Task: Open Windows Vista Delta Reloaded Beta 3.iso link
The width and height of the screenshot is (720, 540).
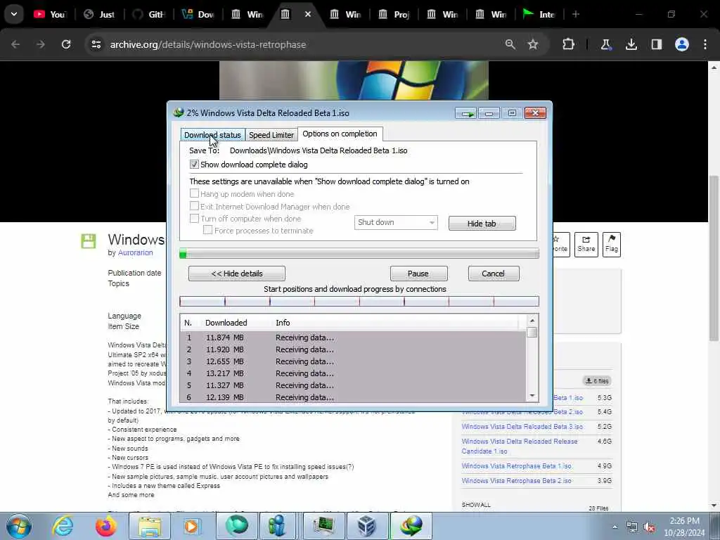Action: click(x=522, y=427)
